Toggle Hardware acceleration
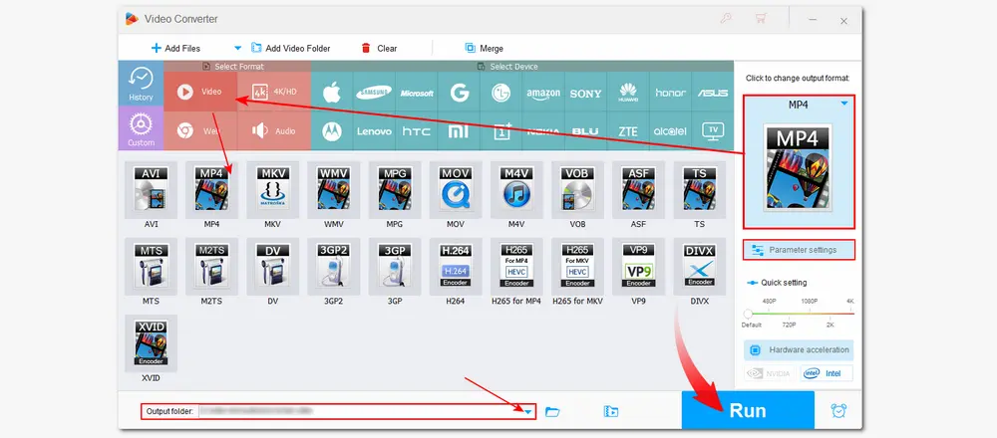Image resolution: width=997 pixels, height=438 pixels. [x=799, y=349]
